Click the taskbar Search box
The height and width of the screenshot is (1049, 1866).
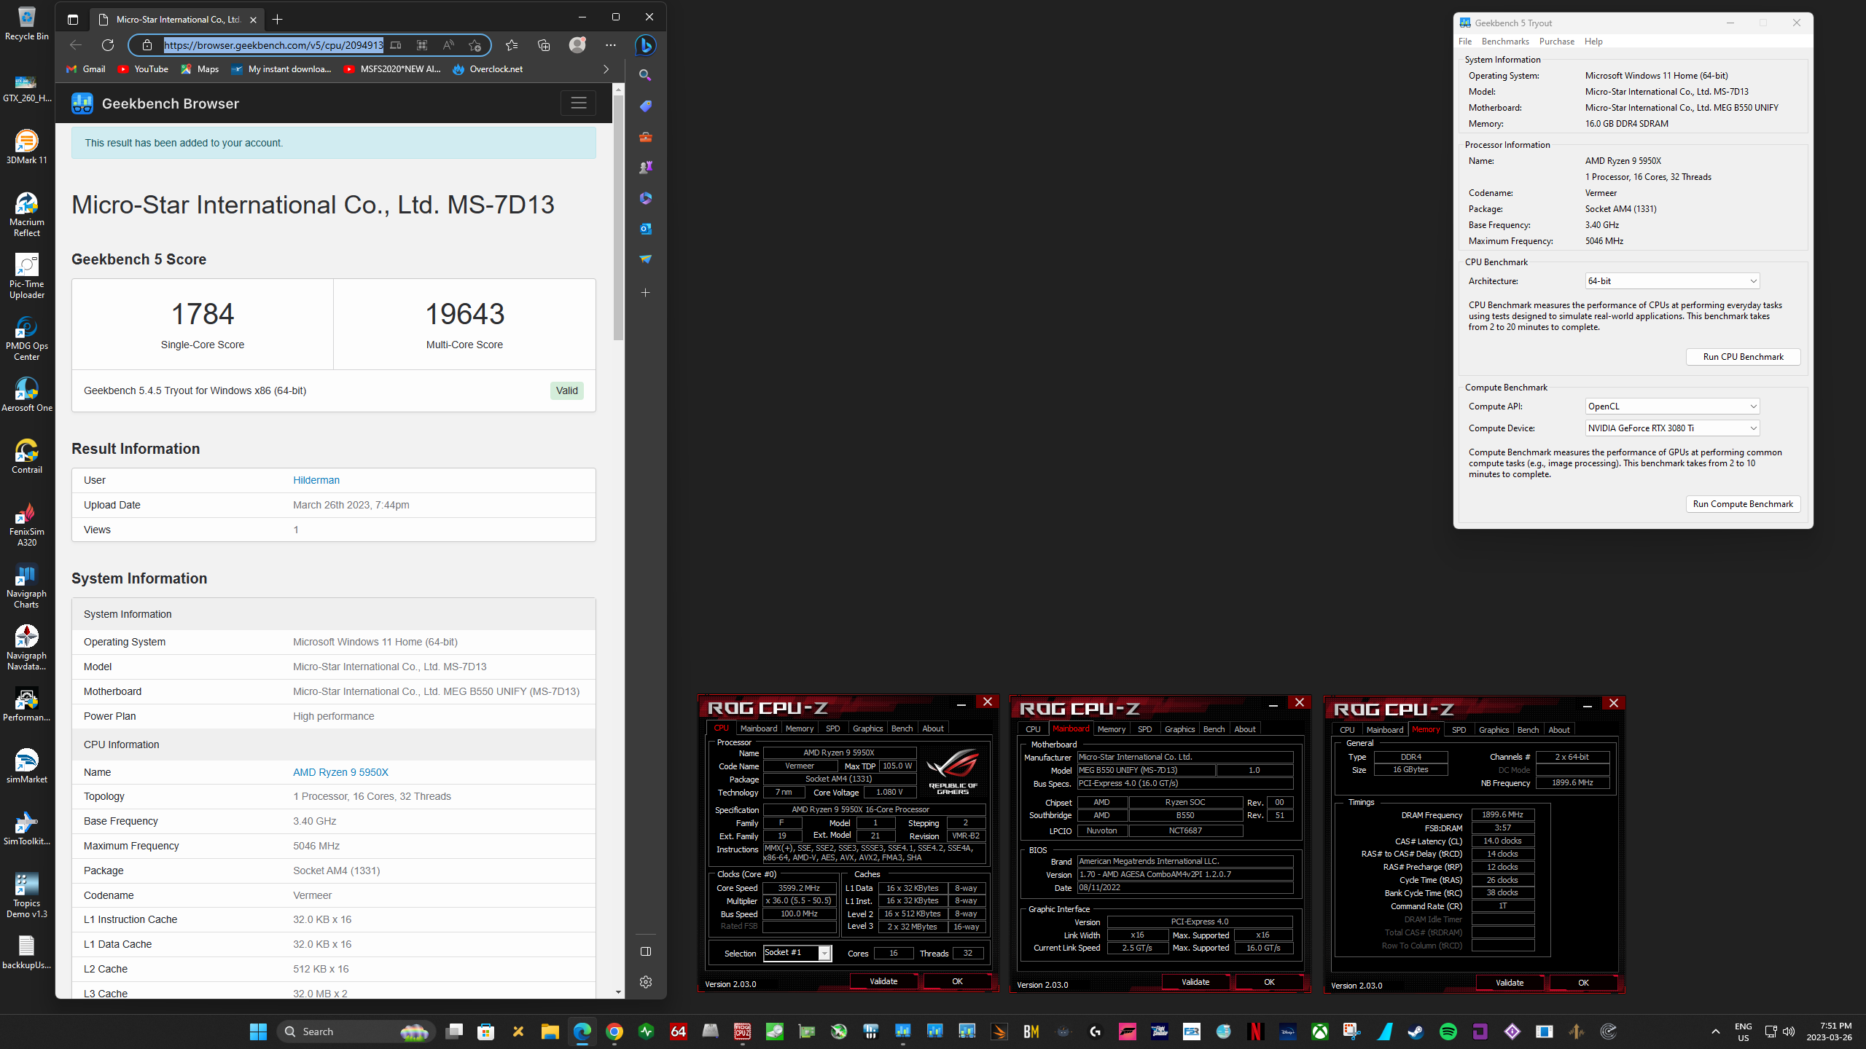pos(356,1032)
